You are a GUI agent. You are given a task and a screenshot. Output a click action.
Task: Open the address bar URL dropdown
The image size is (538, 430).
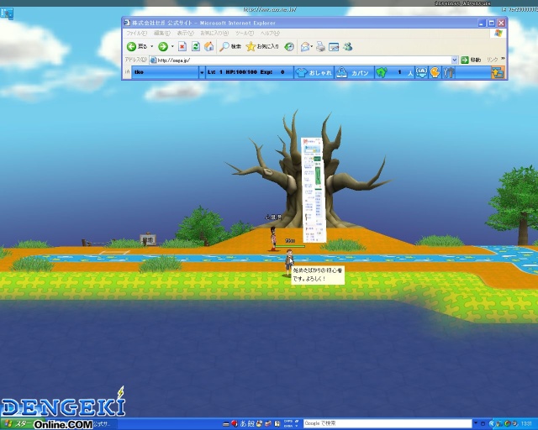455,60
